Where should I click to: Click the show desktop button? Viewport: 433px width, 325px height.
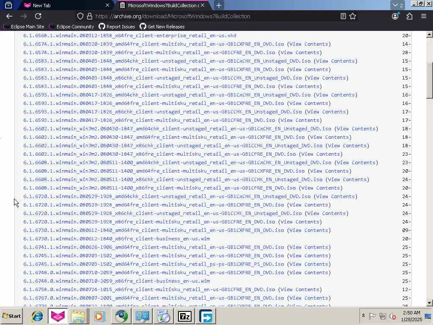429,316
